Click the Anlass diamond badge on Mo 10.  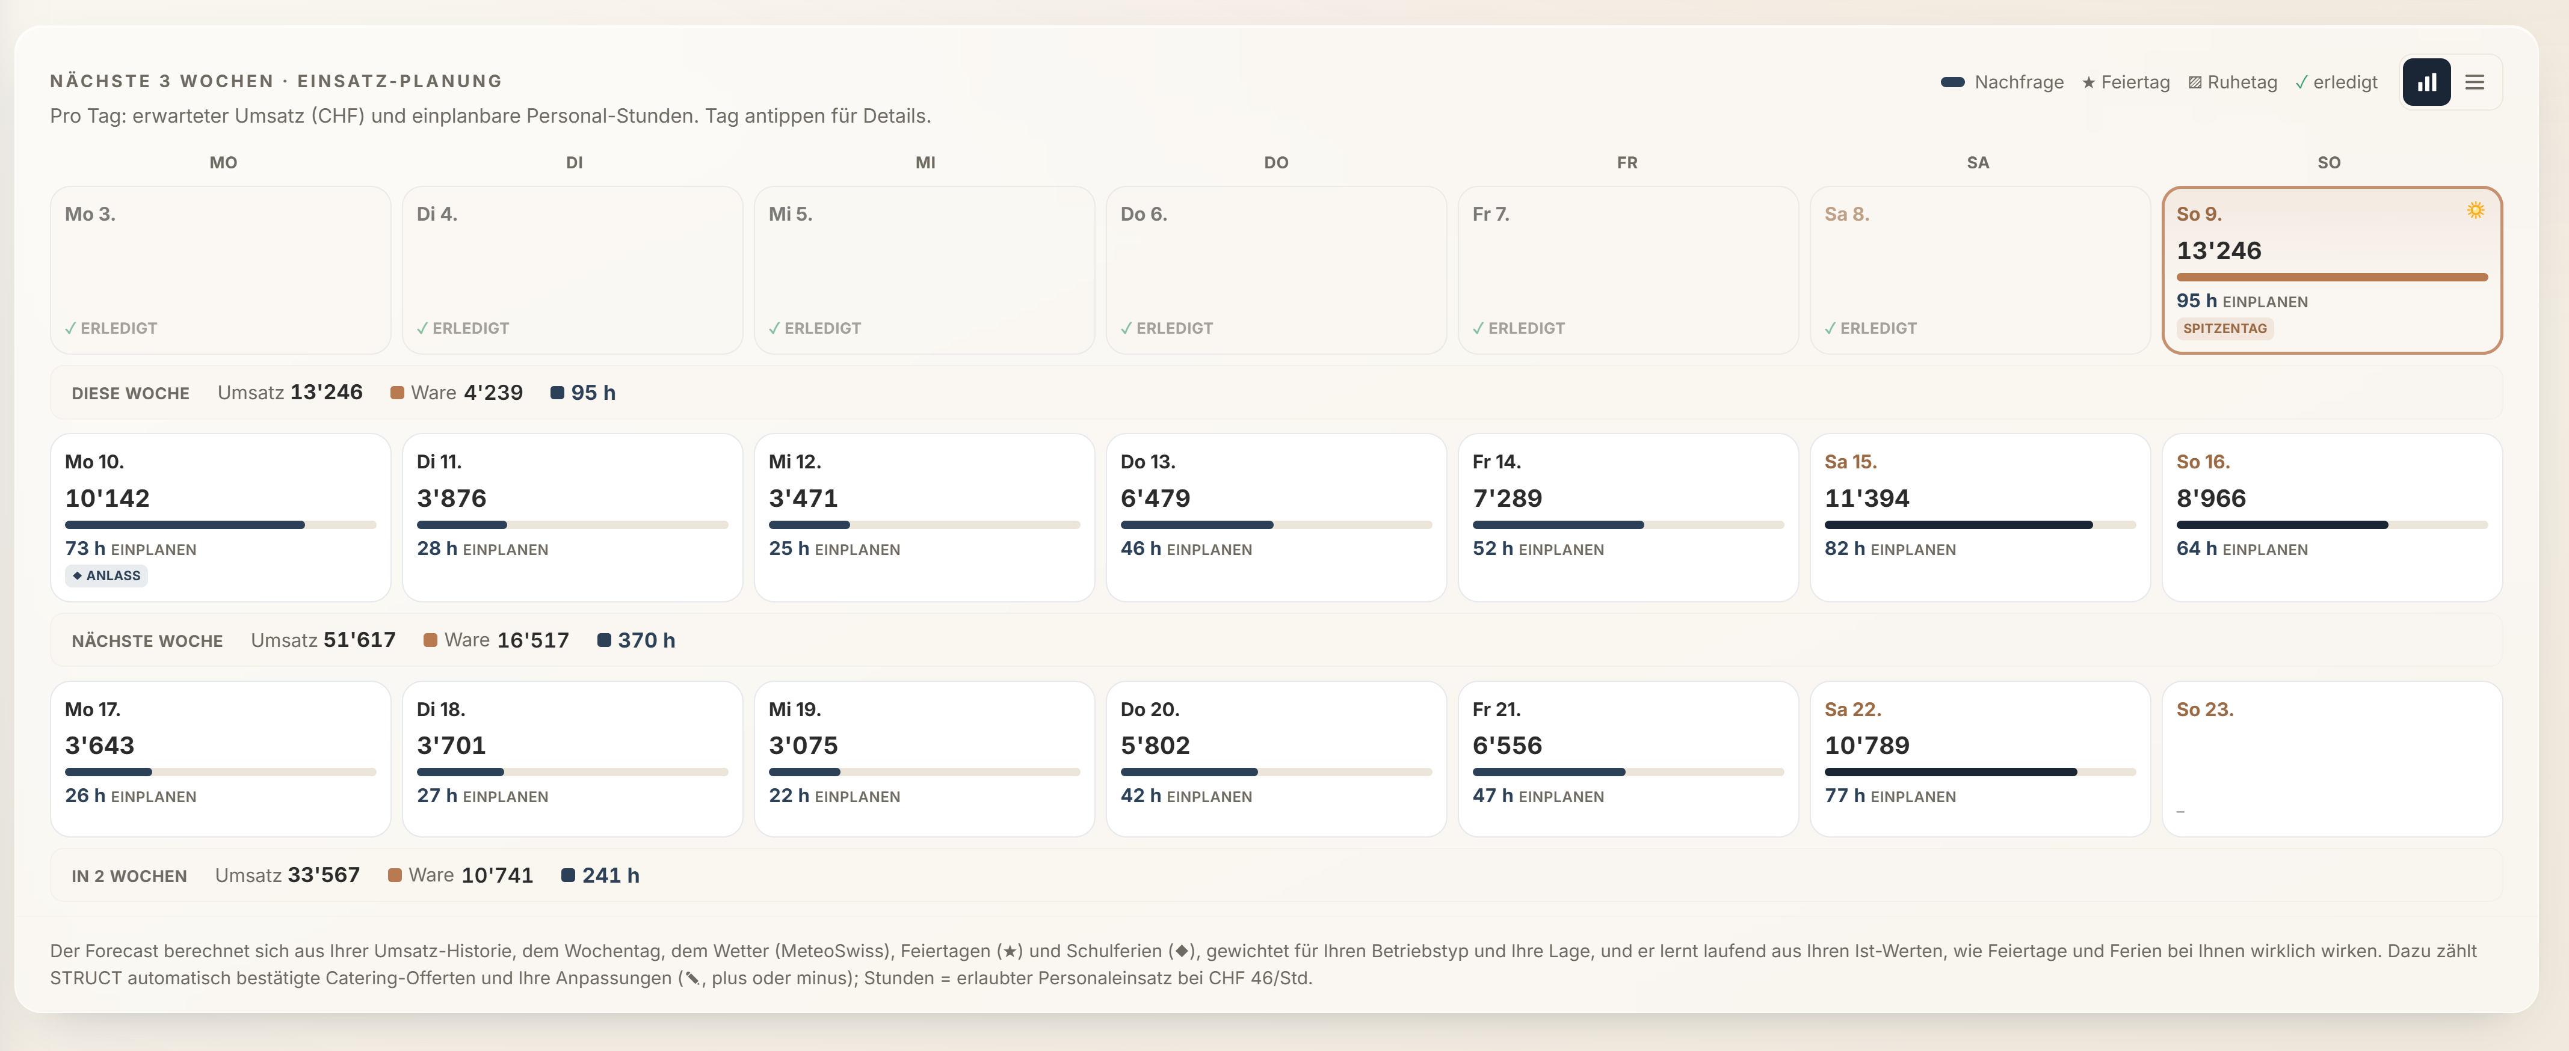pos(106,576)
